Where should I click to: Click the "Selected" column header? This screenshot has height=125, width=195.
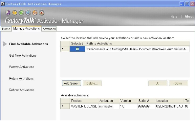click(77, 43)
